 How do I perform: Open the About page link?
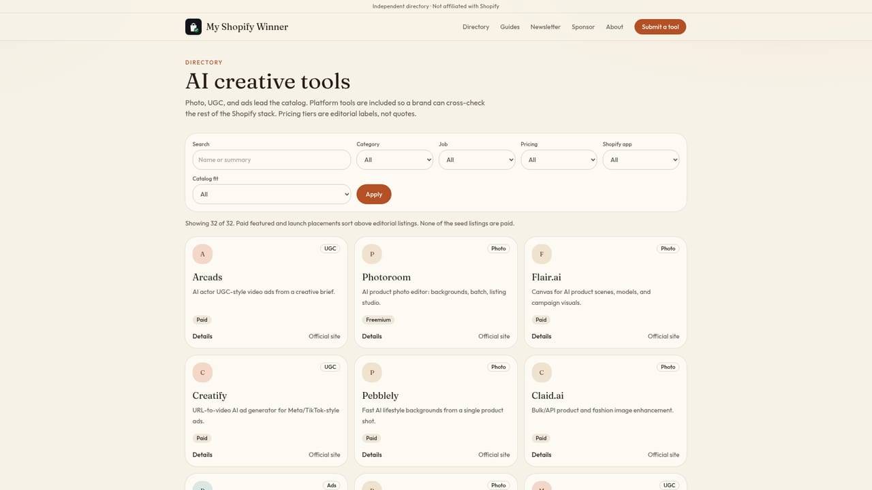click(614, 27)
